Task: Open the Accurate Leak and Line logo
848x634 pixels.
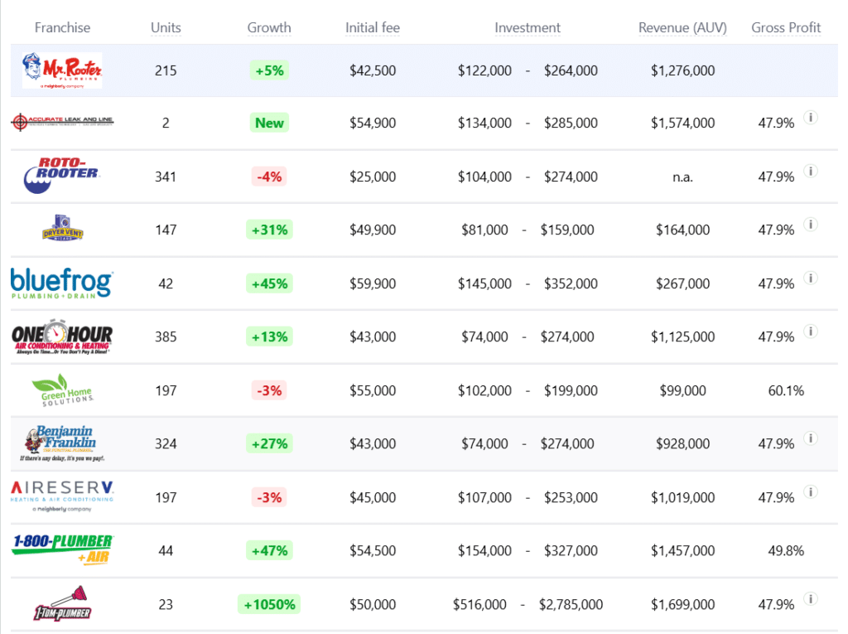Action: coord(62,123)
